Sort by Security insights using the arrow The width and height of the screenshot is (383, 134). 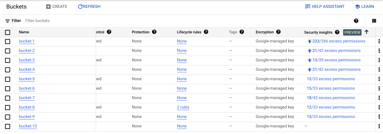click(x=367, y=32)
